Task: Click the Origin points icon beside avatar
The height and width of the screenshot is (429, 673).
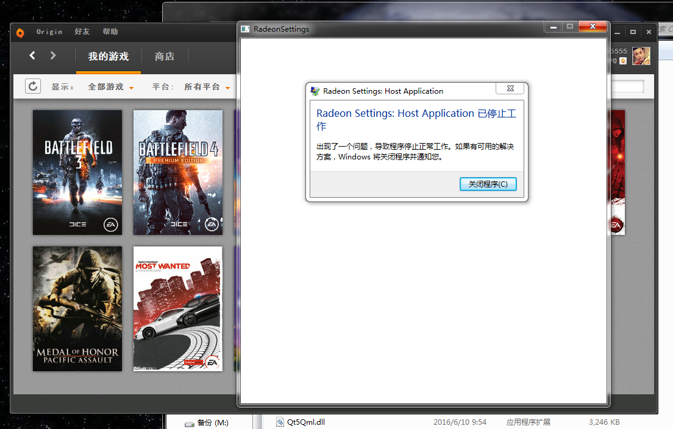Action: coord(623,61)
